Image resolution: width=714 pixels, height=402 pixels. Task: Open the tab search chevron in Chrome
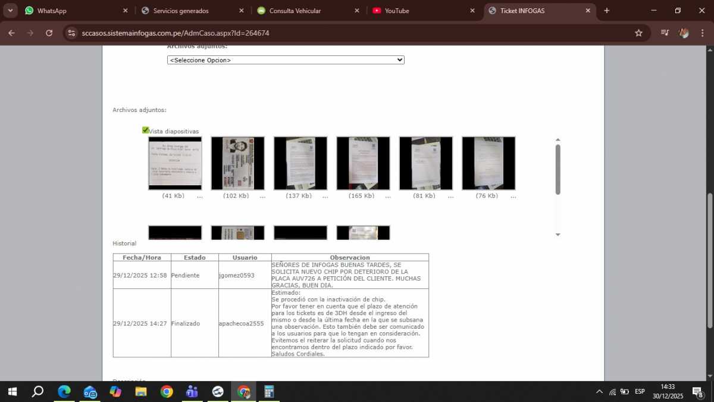pos(10,11)
